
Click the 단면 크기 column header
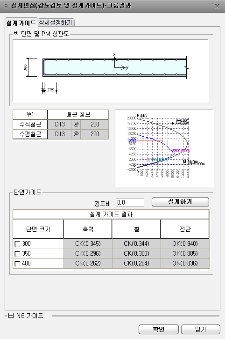pos(38,229)
